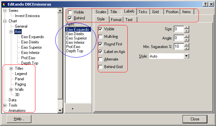Expand the Tools tree node
Image resolution: width=216 pixels, height=126 pixels.
[x=5, y=105]
